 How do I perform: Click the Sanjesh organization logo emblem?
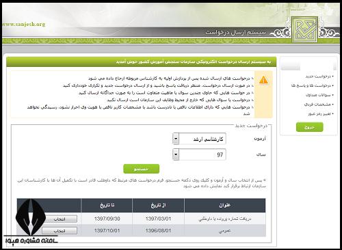(x=305, y=30)
